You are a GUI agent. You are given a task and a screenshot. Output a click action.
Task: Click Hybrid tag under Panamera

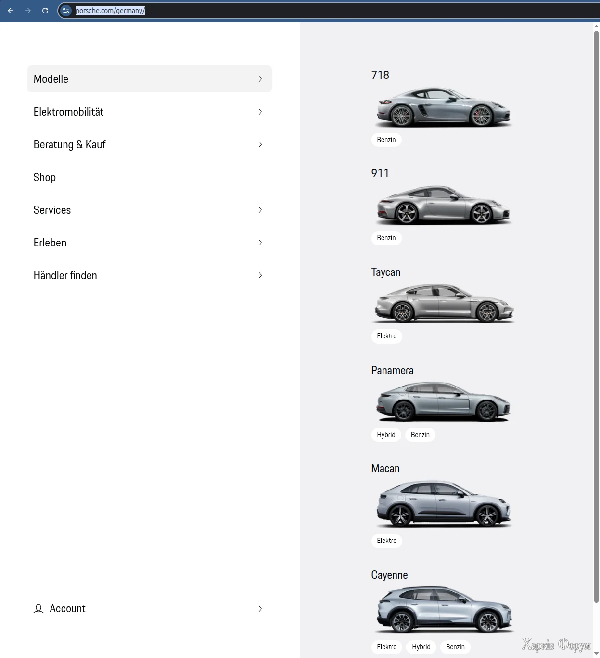pos(386,435)
